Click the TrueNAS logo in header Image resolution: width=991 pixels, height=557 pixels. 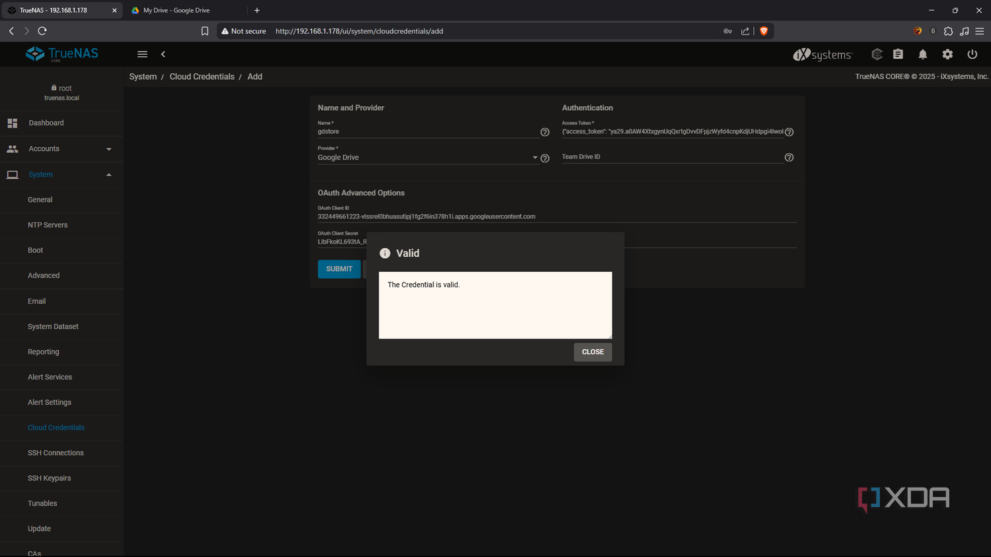coord(61,54)
